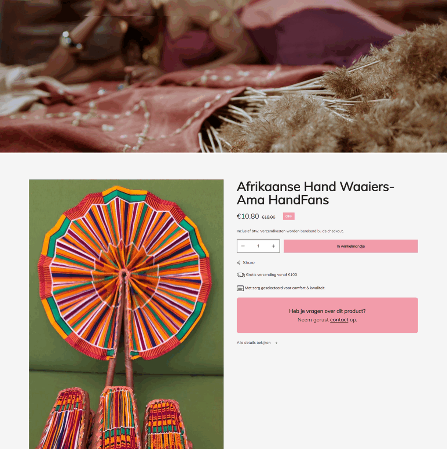447x449 pixels.
Task: Open the Share label text
Action: click(248, 263)
